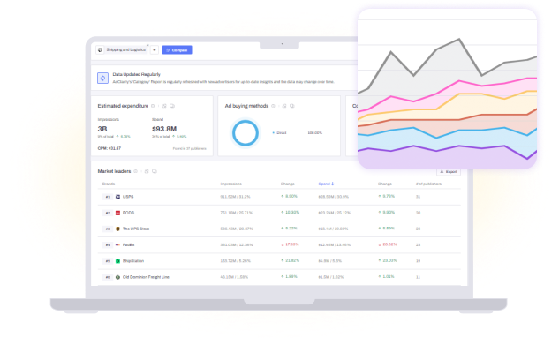Click the category icon before Shipping and Logistics
This screenshot has height=345, width=559.
tap(100, 49)
